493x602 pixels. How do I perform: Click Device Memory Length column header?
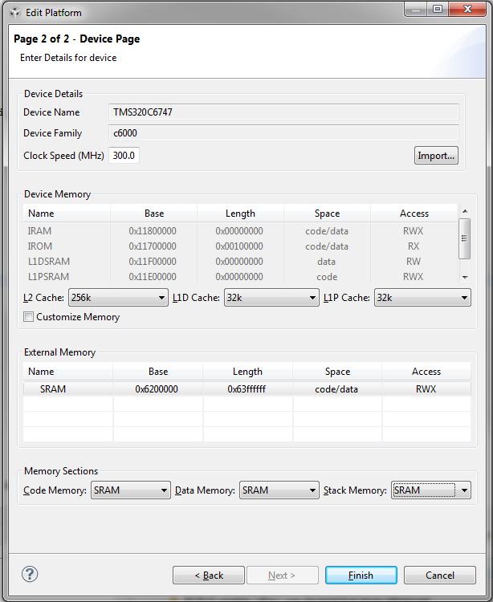(240, 213)
